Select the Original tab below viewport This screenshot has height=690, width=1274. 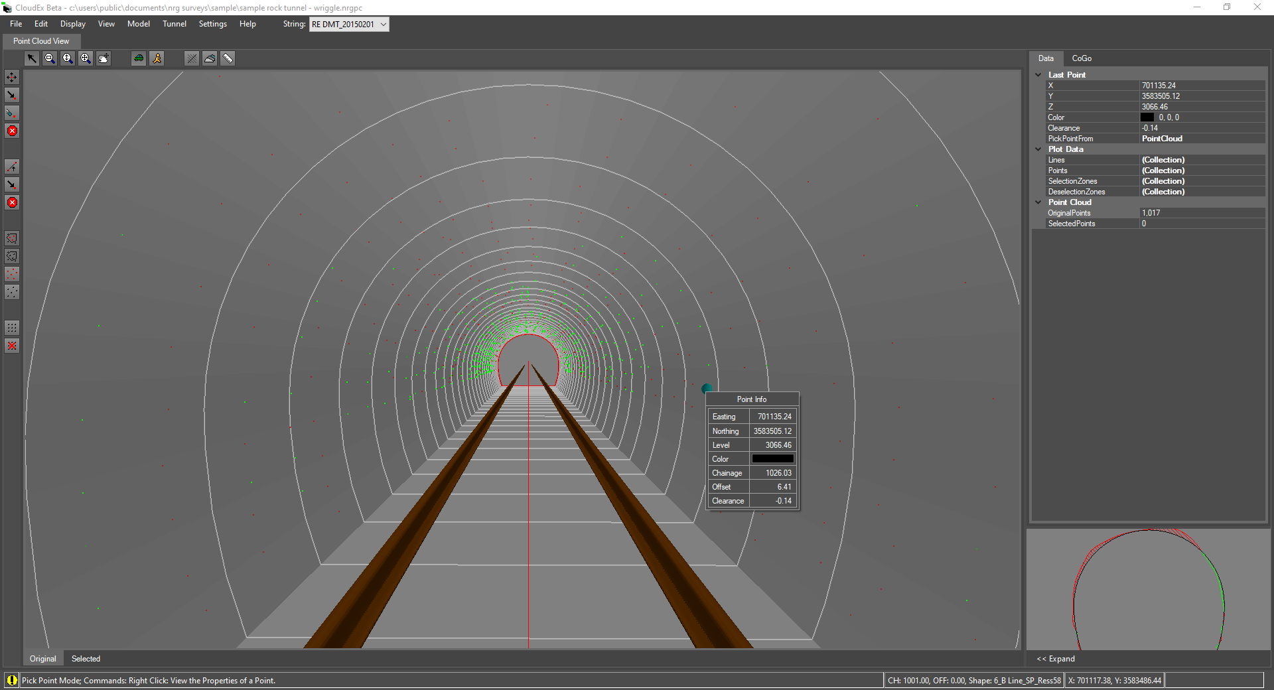(x=43, y=659)
